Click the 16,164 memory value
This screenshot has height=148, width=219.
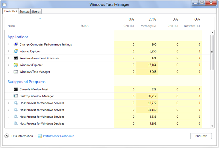pyautogui.click(x=152, y=65)
